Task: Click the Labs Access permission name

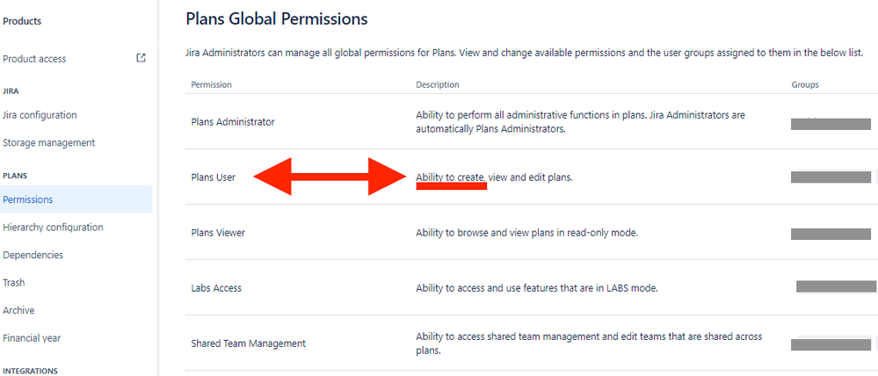Action: pyautogui.click(x=216, y=288)
